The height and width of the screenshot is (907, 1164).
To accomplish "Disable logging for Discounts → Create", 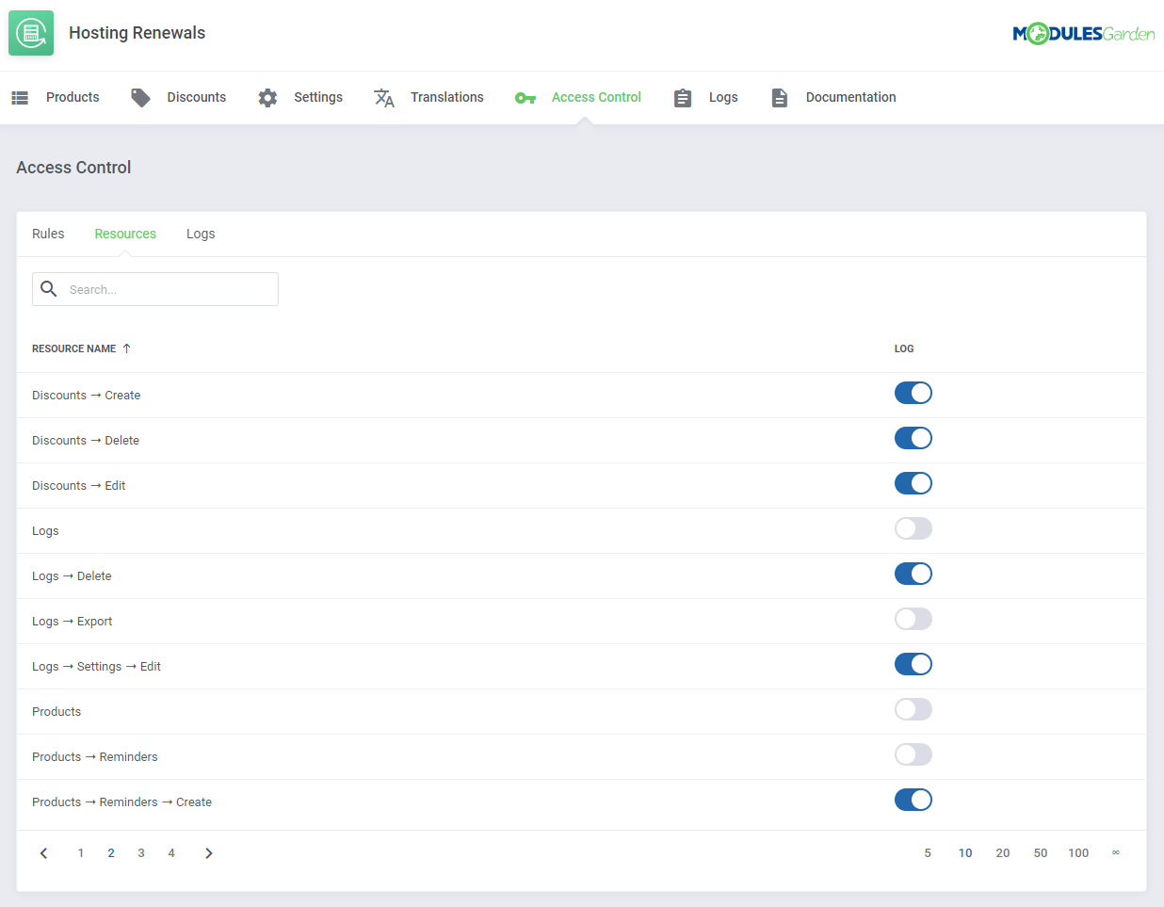I will (913, 393).
